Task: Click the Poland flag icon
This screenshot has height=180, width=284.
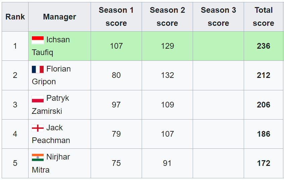Action: 38,99
